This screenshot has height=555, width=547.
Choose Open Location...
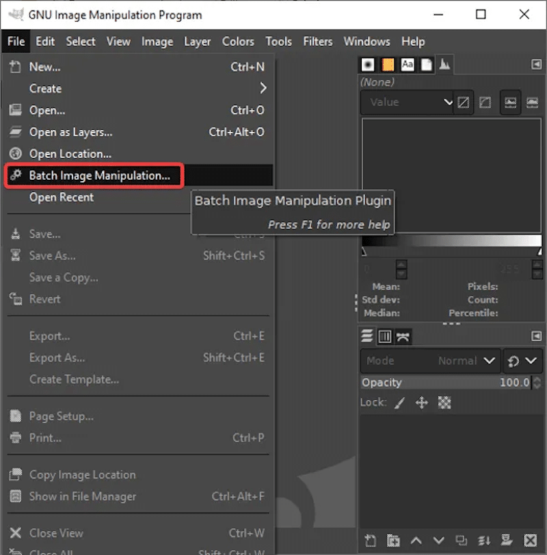pos(138,154)
